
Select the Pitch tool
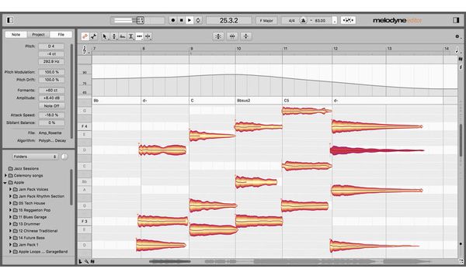coord(114,36)
